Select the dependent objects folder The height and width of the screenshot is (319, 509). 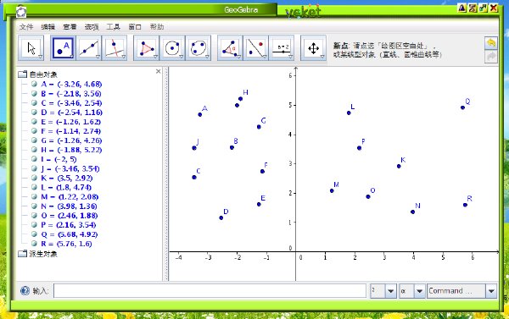click(37, 254)
